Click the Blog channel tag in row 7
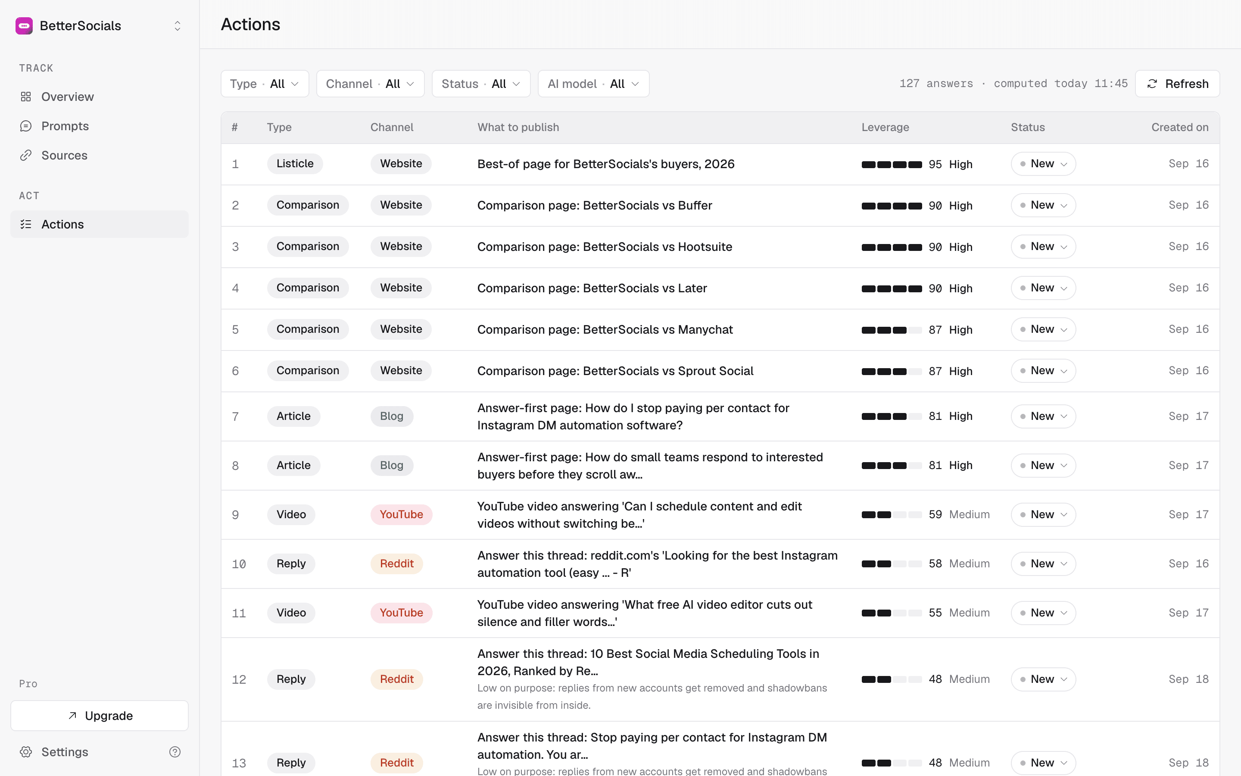 tap(392, 416)
